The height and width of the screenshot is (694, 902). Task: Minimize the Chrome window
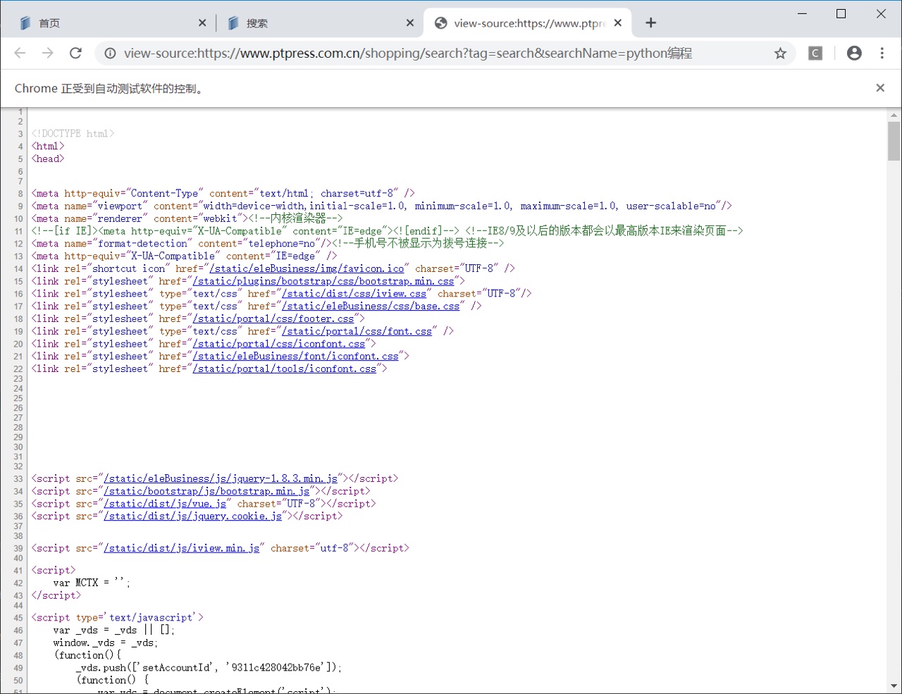click(x=802, y=14)
